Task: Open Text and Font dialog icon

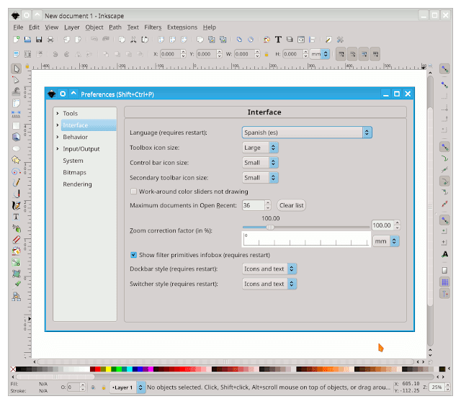Action: [278, 40]
